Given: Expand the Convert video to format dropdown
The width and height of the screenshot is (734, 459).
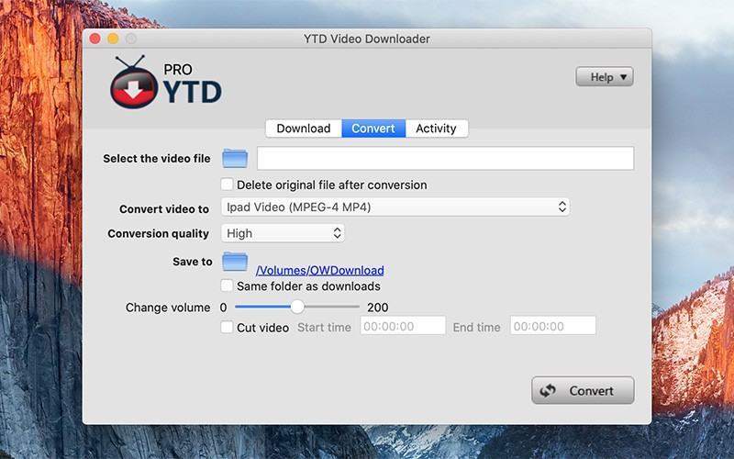Looking at the screenshot, I should [395, 207].
